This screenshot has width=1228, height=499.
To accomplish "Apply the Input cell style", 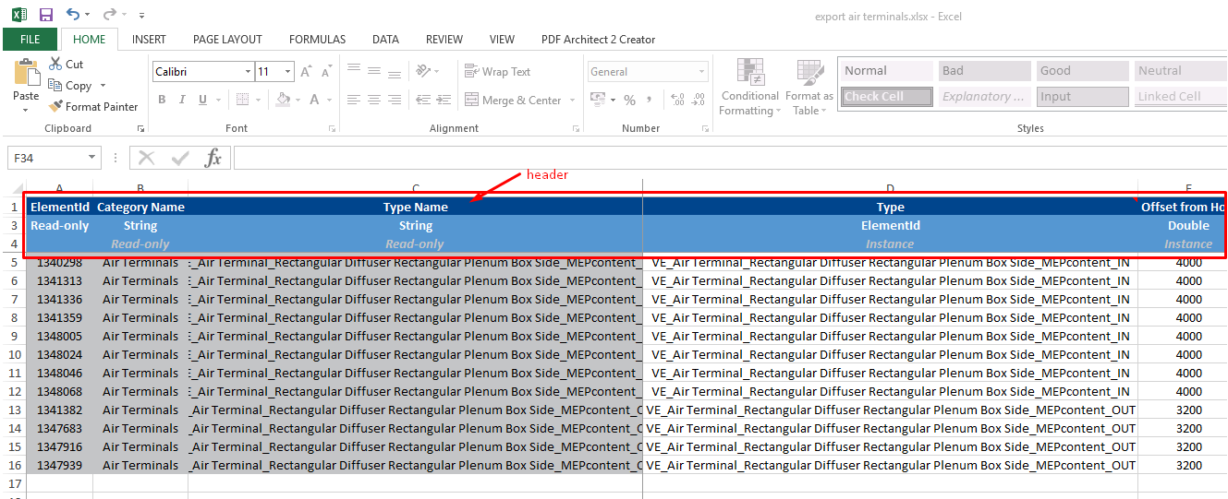I will 1082,97.
